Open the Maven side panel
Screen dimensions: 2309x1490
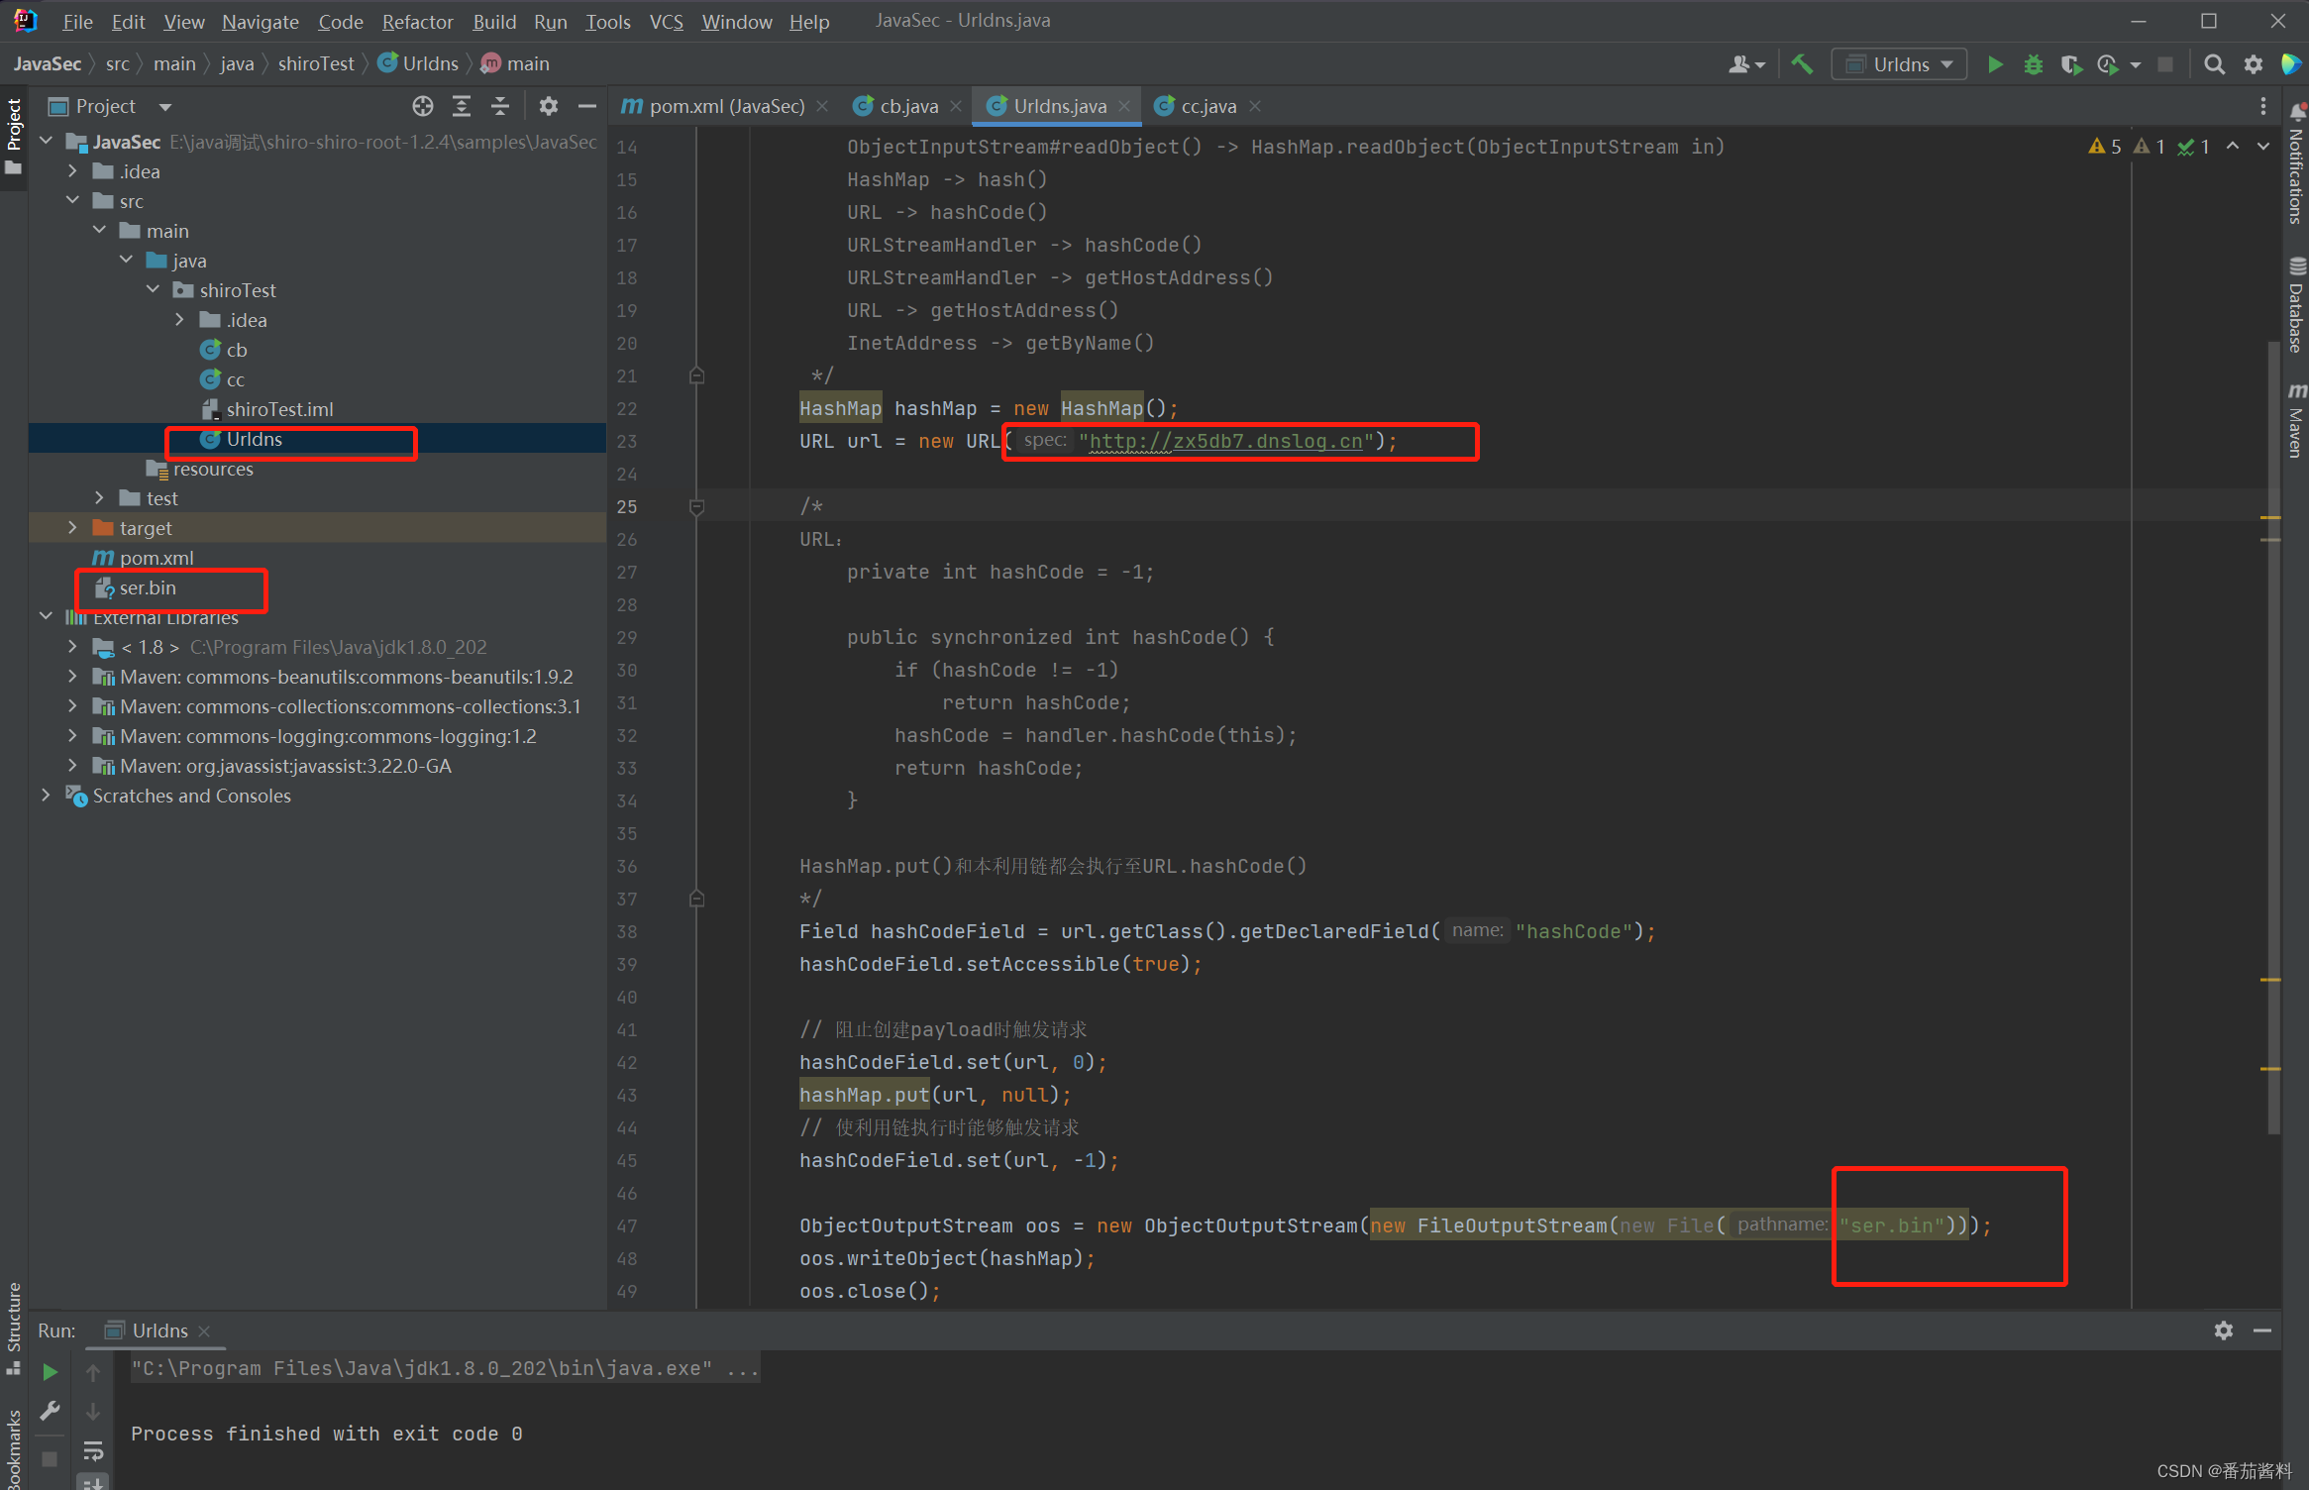pos(2296,420)
